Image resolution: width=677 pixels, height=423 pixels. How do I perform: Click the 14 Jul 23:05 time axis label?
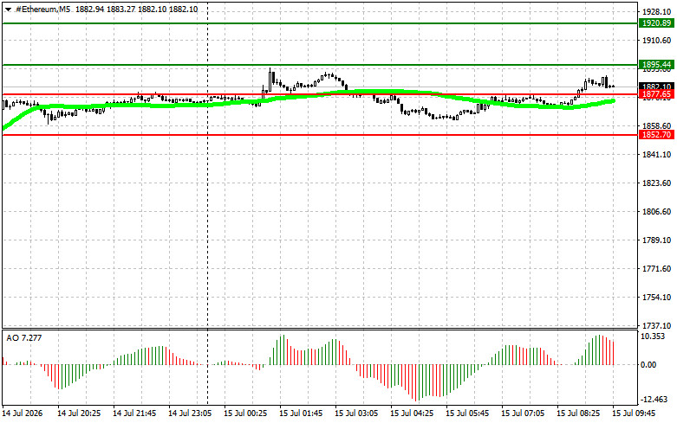point(190,413)
